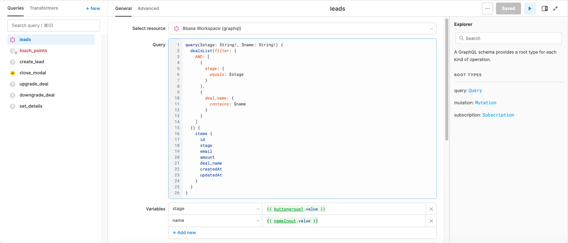
Task: Open the name variable key dropdown
Action: coord(215,221)
